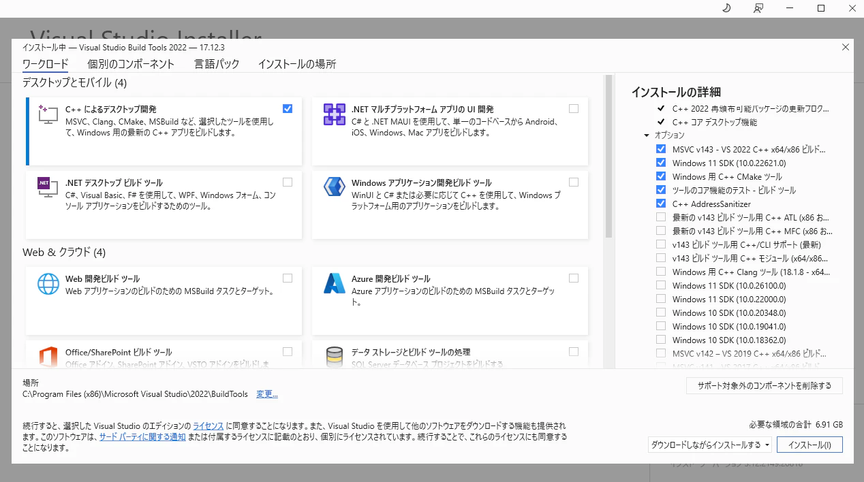Open the feedback icon in title bar

(x=758, y=8)
